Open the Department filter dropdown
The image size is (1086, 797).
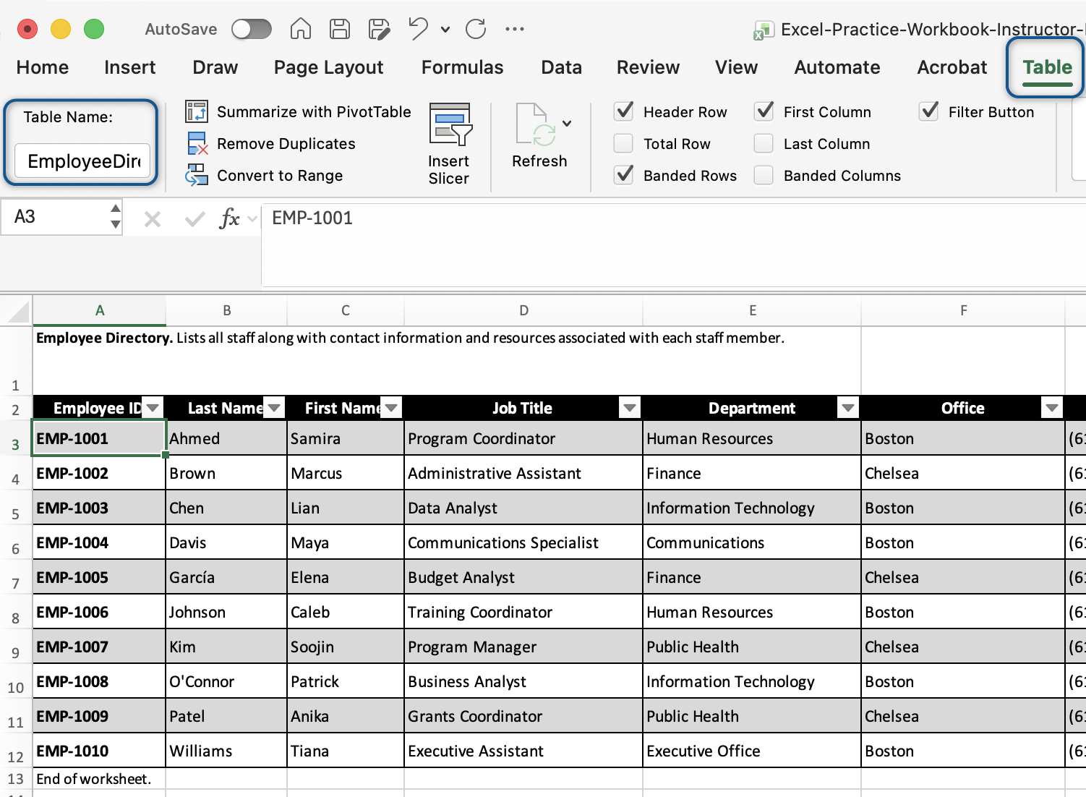(848, 408)
